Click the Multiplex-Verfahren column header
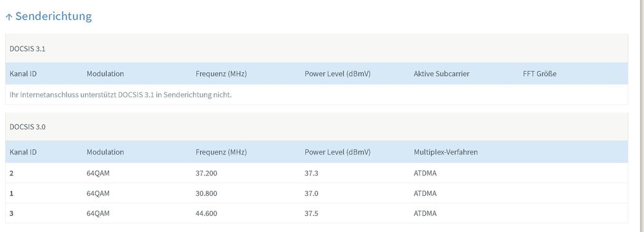 pyautogui.click(x=446, y=152)
